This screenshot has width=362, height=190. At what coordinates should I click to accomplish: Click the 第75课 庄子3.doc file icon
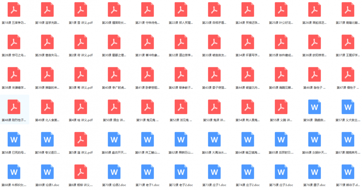(x=281, y=172)
